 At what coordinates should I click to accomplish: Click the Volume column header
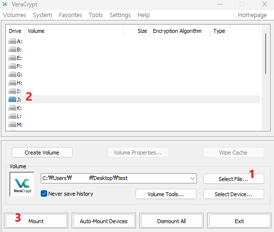(74, 31)
